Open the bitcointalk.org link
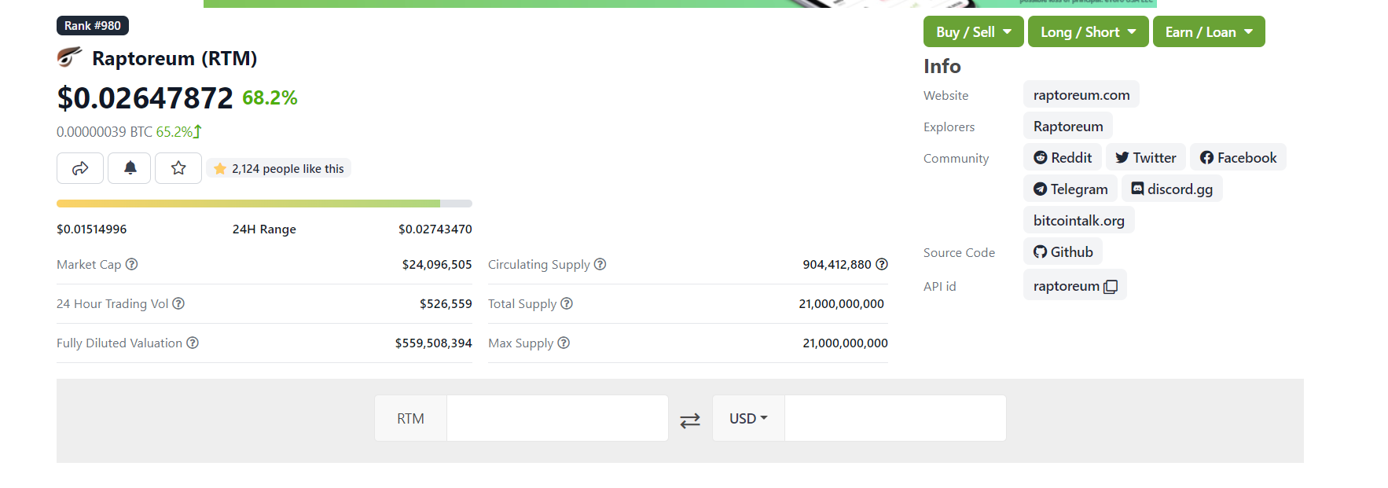The image size is (1388, 488). point(1079,220)
